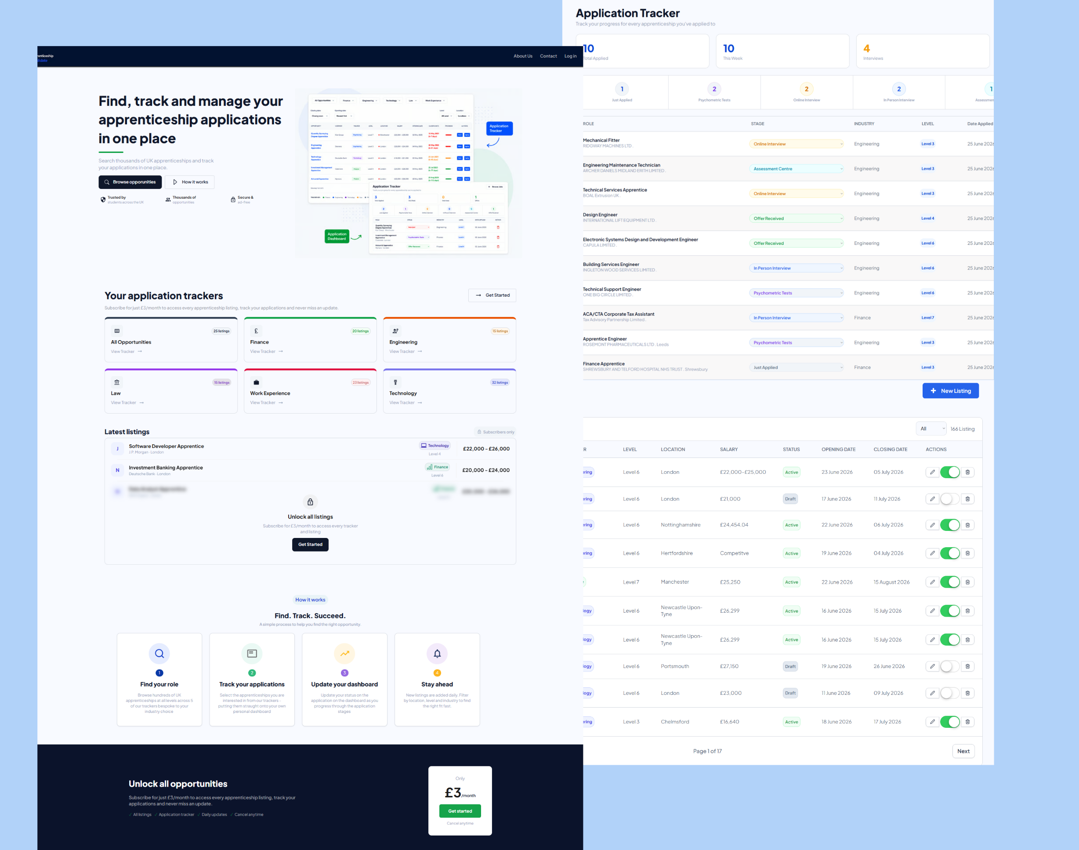The height and width of the screenshot is (850, 1079).
Task: Click the Total Applied stat card
Action: [646, 51]
